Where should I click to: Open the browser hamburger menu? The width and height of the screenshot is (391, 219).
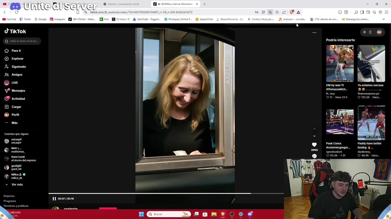[x=386, y=12]
